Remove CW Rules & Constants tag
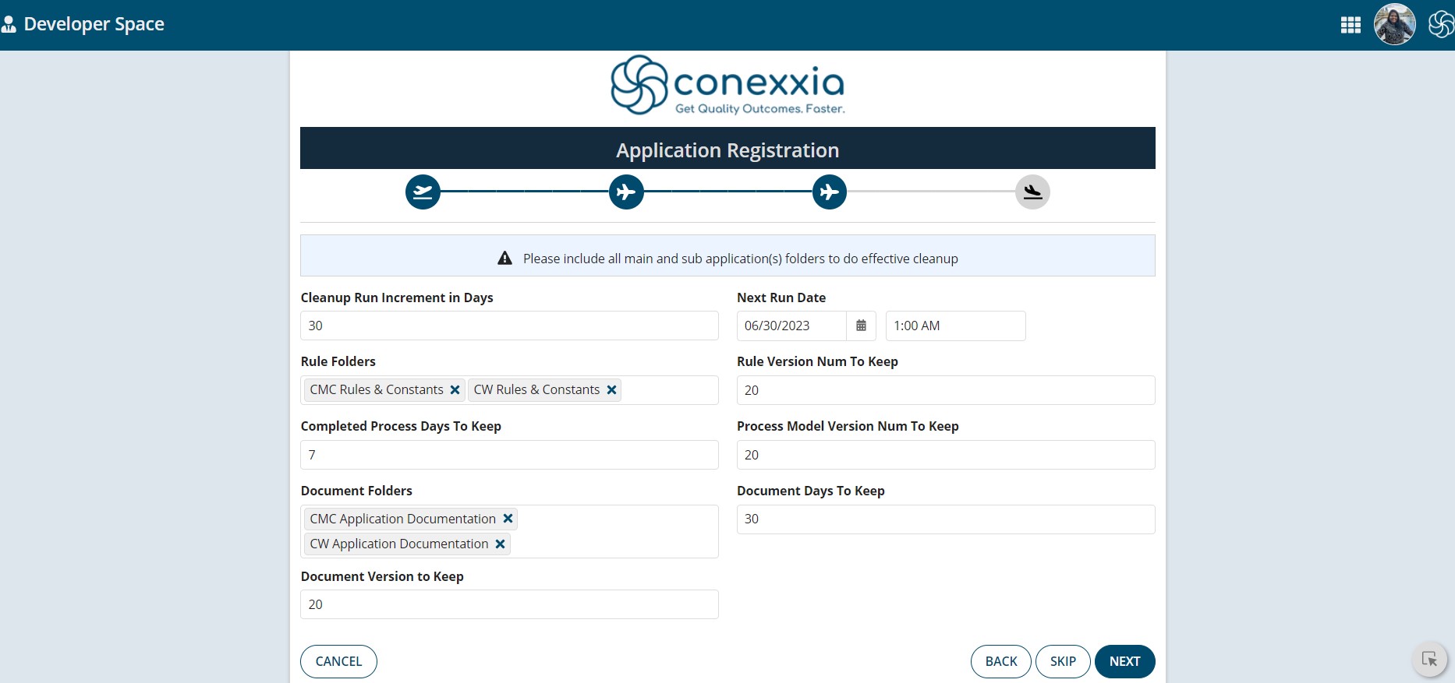1455x683 pixels. tap(612, 389)
